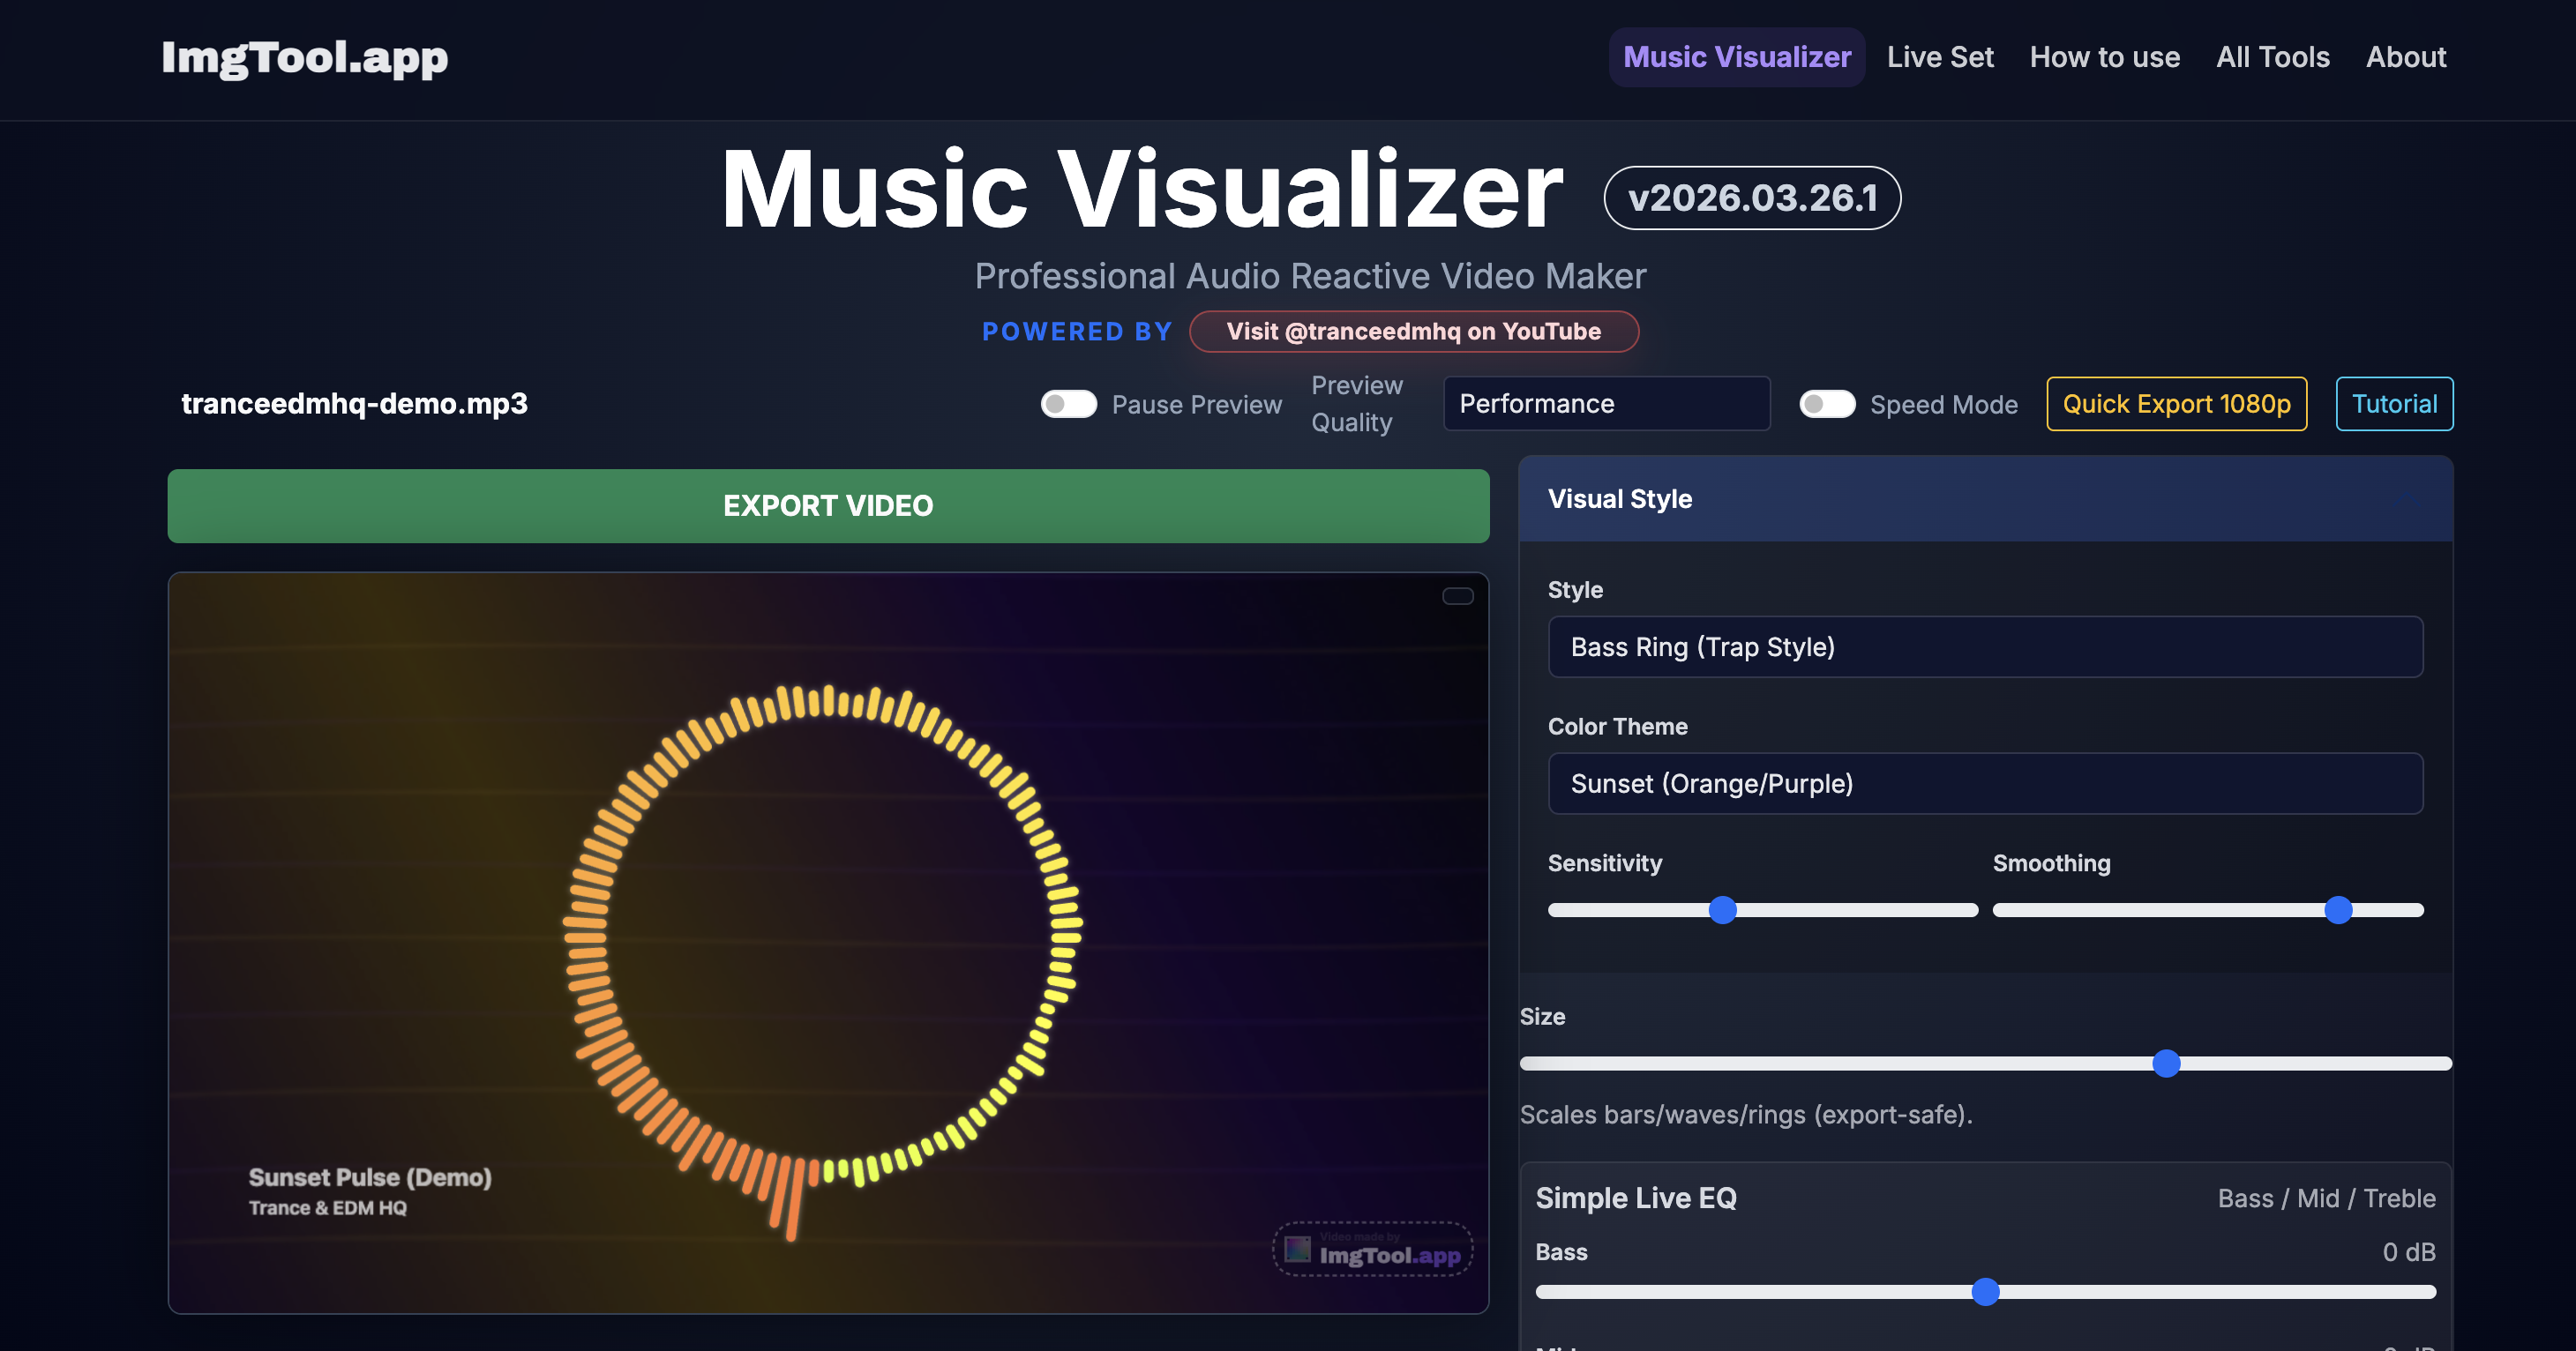Enable Speed Mode
Screen dimensions: 2576x1351
pos(1827,404)
